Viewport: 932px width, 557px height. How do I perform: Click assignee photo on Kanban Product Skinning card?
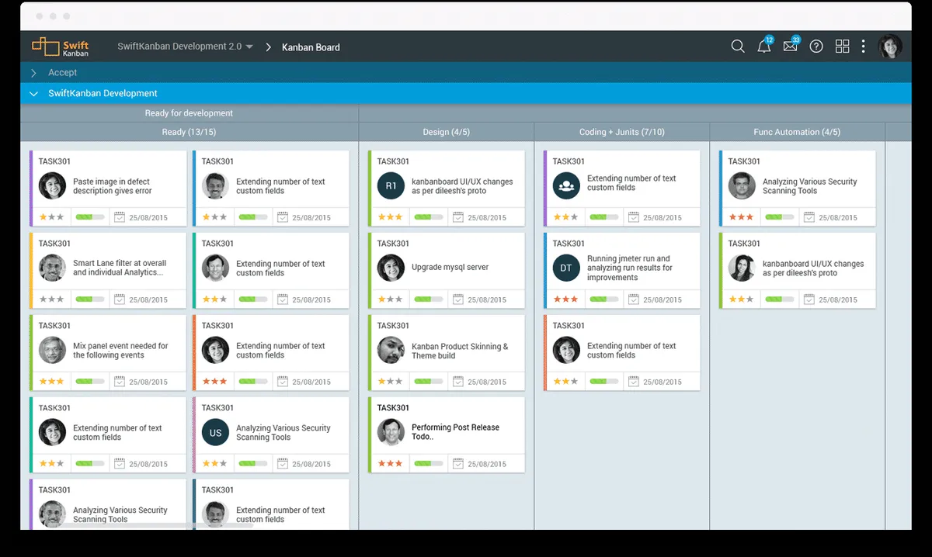[x=391, y=351]
